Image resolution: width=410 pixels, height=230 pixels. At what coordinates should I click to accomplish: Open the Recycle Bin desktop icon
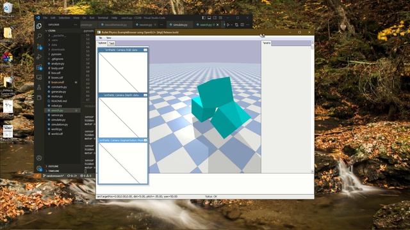8,8
